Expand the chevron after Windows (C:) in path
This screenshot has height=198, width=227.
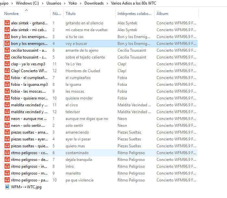43,3
